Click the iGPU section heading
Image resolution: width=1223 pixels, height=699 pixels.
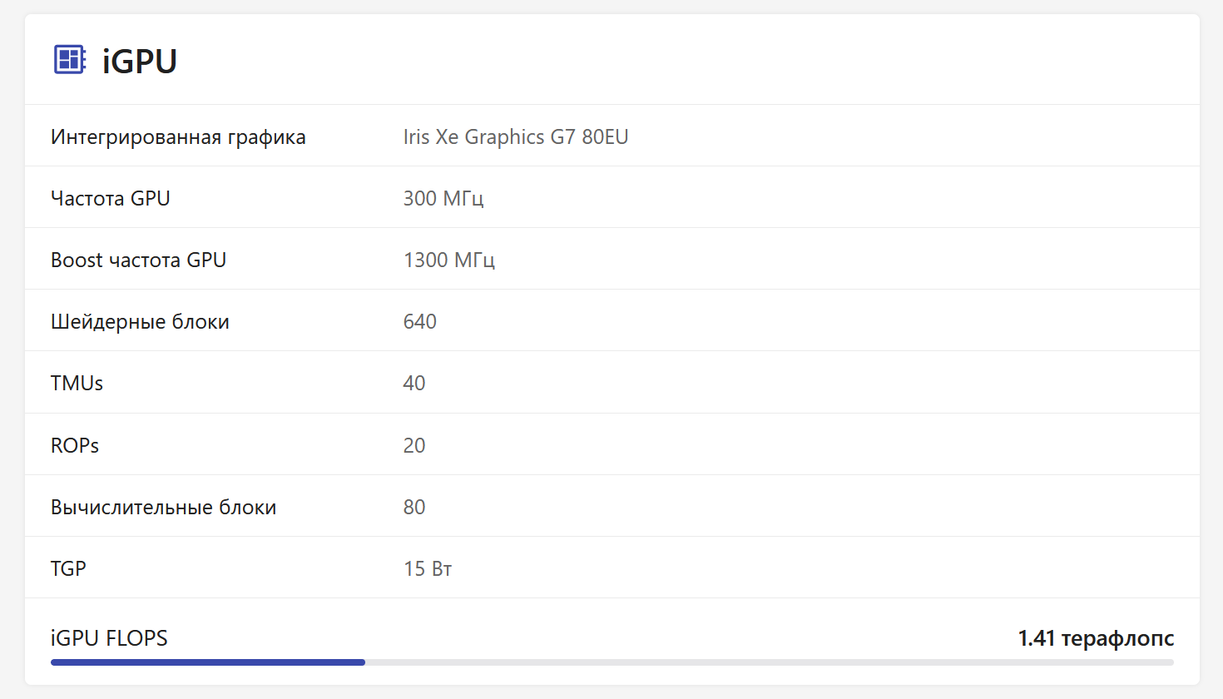[x=140, y=62]
